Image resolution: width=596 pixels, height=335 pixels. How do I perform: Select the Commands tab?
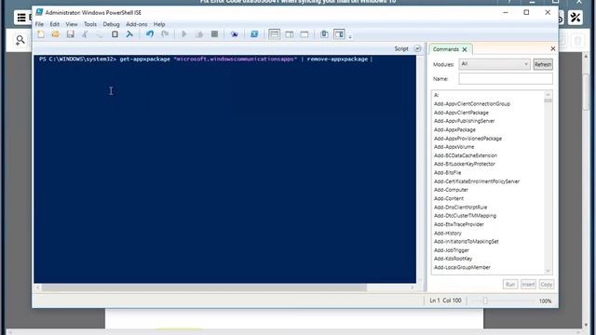point(445,49)
